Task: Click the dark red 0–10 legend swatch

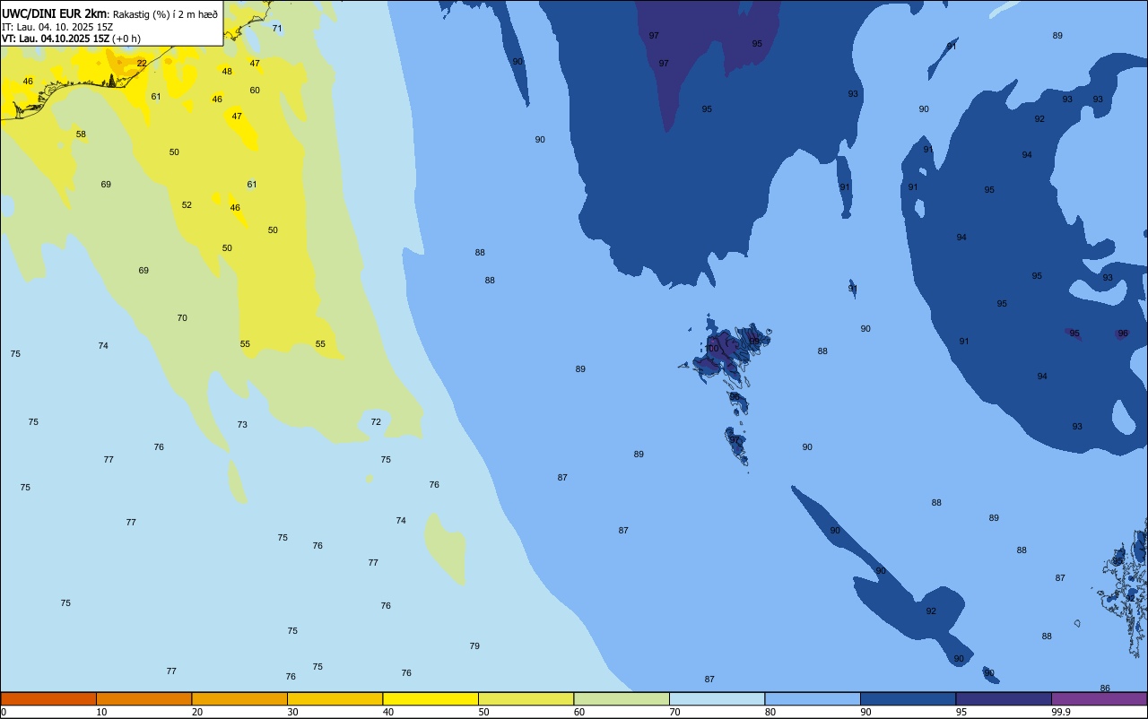Action: point(48,698)
